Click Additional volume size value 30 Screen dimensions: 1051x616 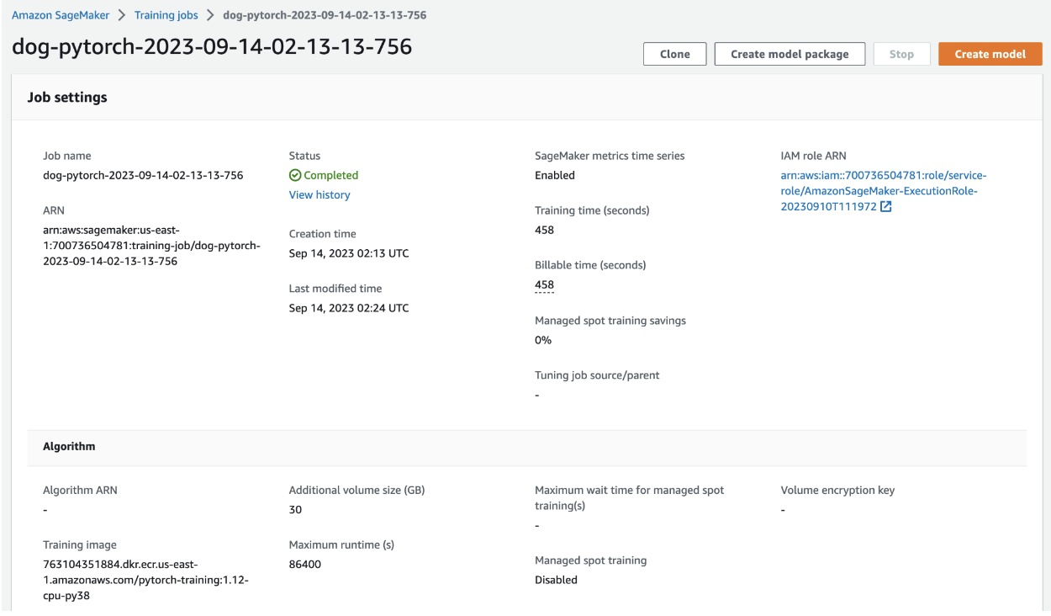pyautogui.click(x=295, y=509)
